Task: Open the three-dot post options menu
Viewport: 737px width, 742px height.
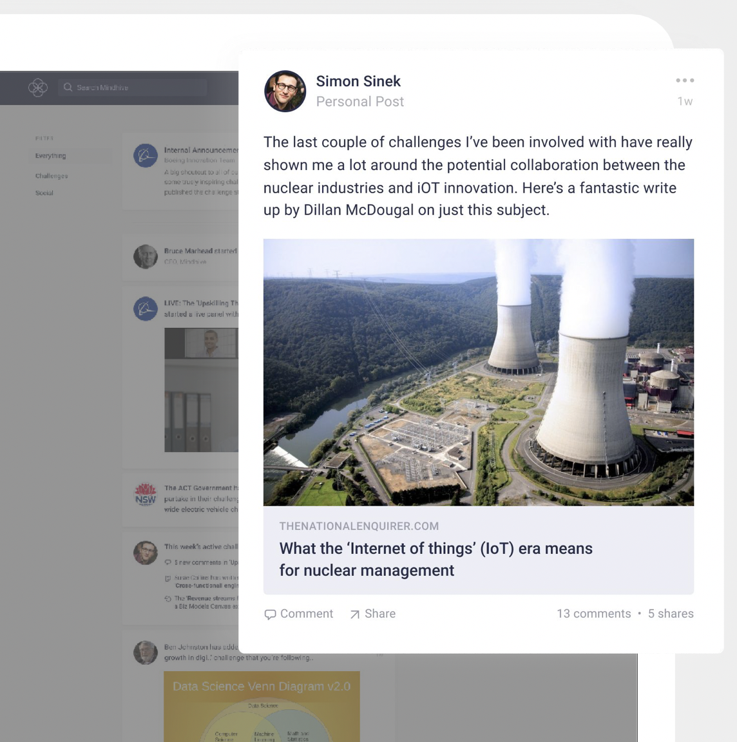Action: pos(684,81)
